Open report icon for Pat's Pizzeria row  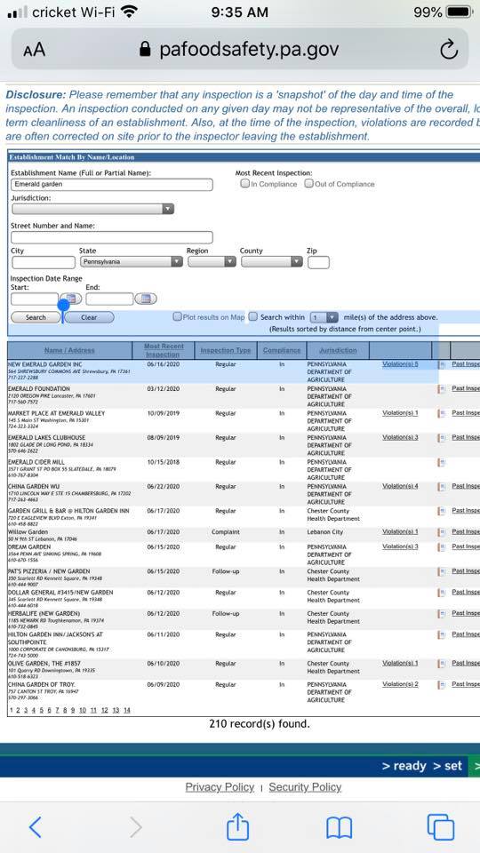(x=442, y=571)
